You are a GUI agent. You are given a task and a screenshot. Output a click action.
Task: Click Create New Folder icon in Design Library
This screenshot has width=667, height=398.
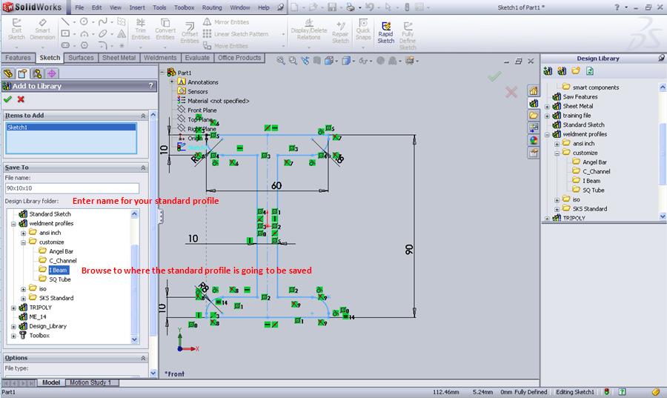(576, 71)
